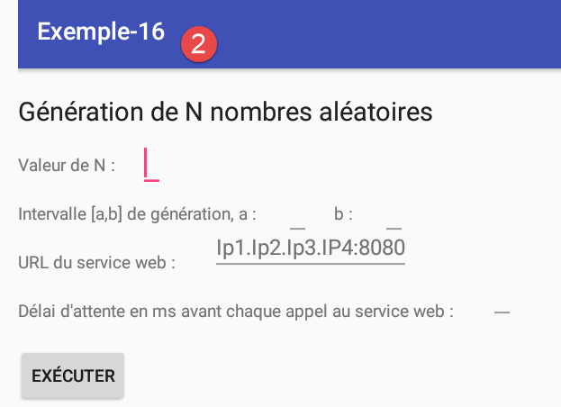Click the 'Valeur de N :' label
The image size is (561, 407).
(67, 166)
